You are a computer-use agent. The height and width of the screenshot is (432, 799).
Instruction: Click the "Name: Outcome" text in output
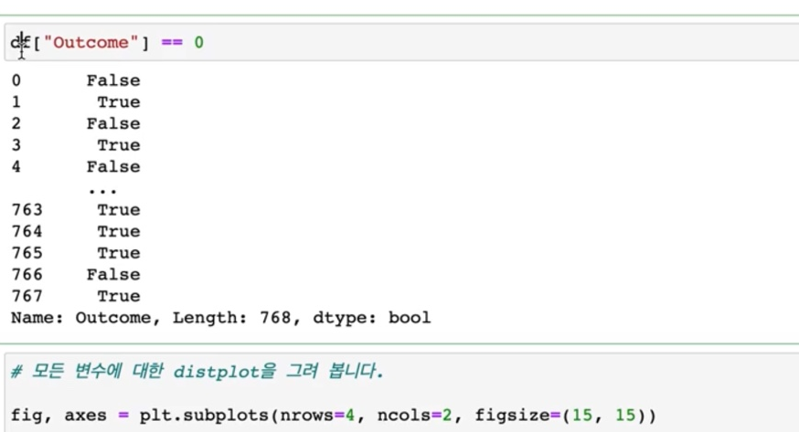(x=85, y=318)
